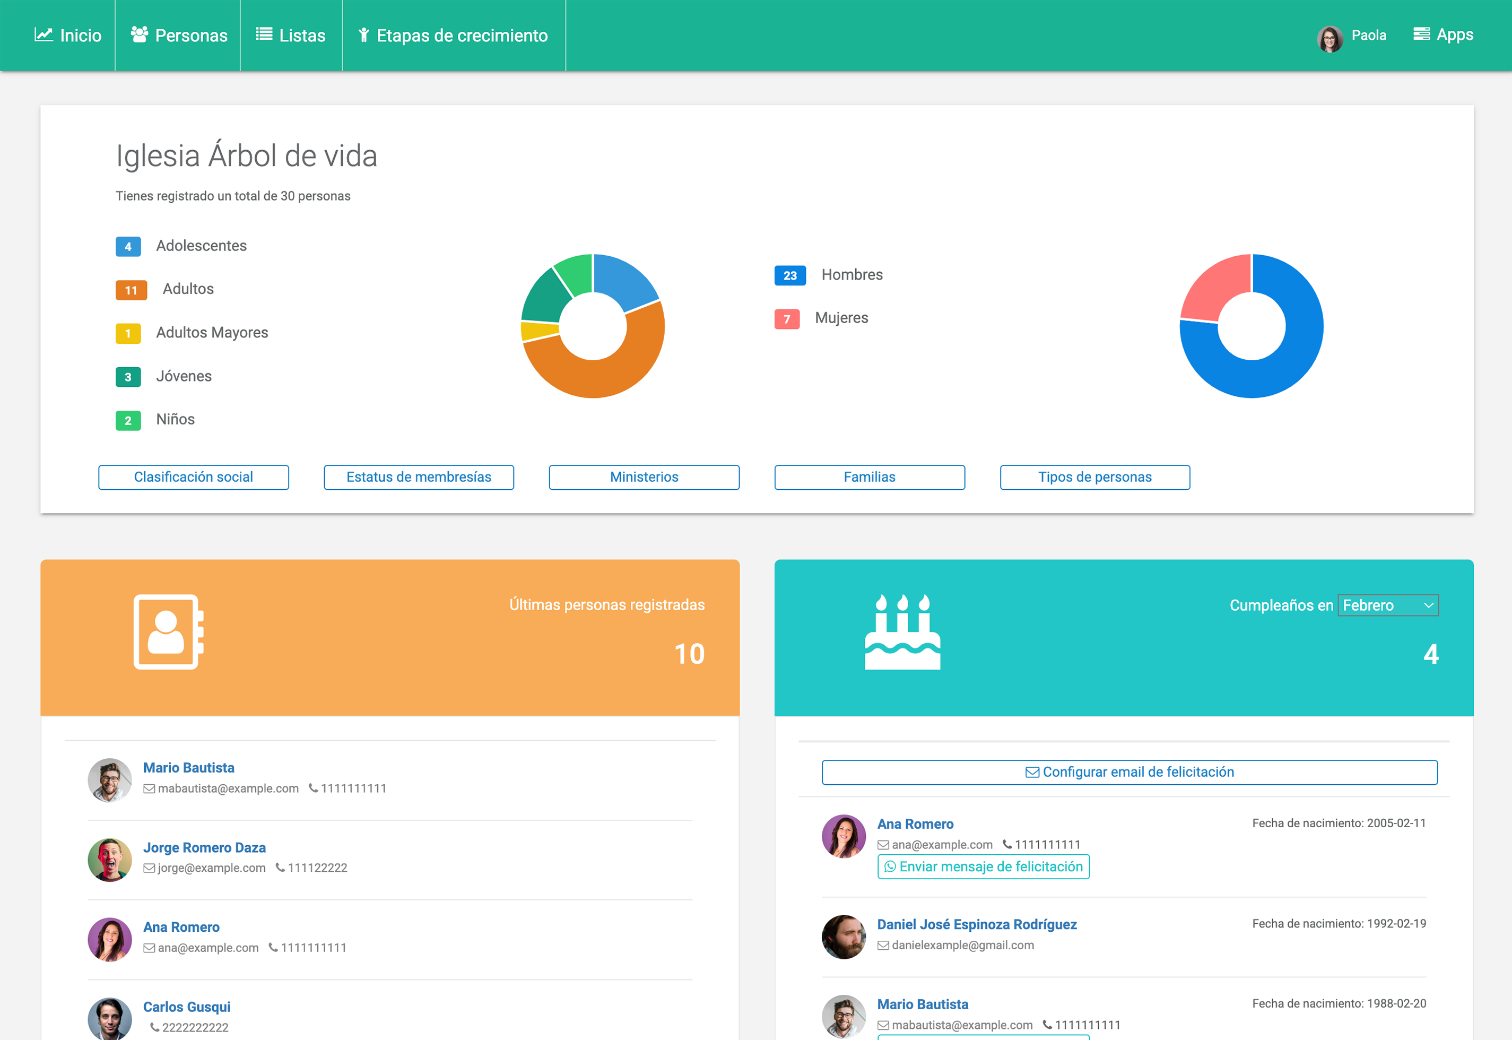Click the Personas group icon
The image size is (1512, 1040).
(139, 34)
